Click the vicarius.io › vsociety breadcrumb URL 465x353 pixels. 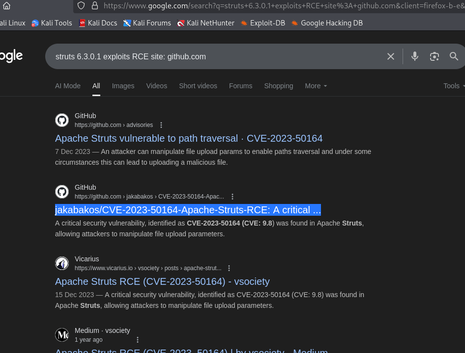[148, 268]
